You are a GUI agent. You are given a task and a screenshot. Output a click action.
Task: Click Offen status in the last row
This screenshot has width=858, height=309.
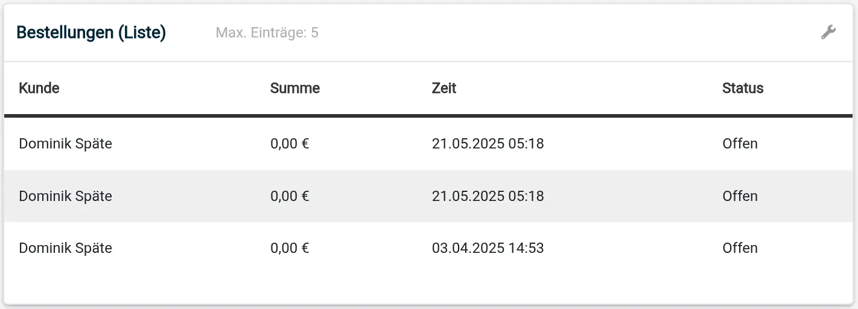[x=740, y=248]
